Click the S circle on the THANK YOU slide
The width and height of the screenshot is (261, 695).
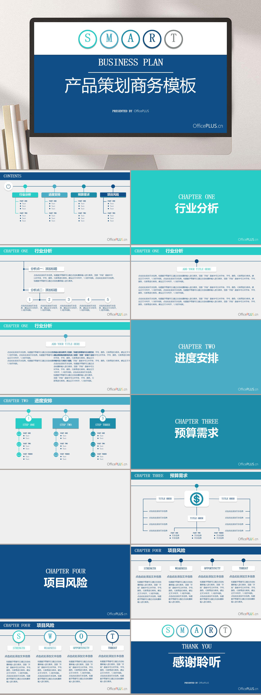tap(168, 631)
